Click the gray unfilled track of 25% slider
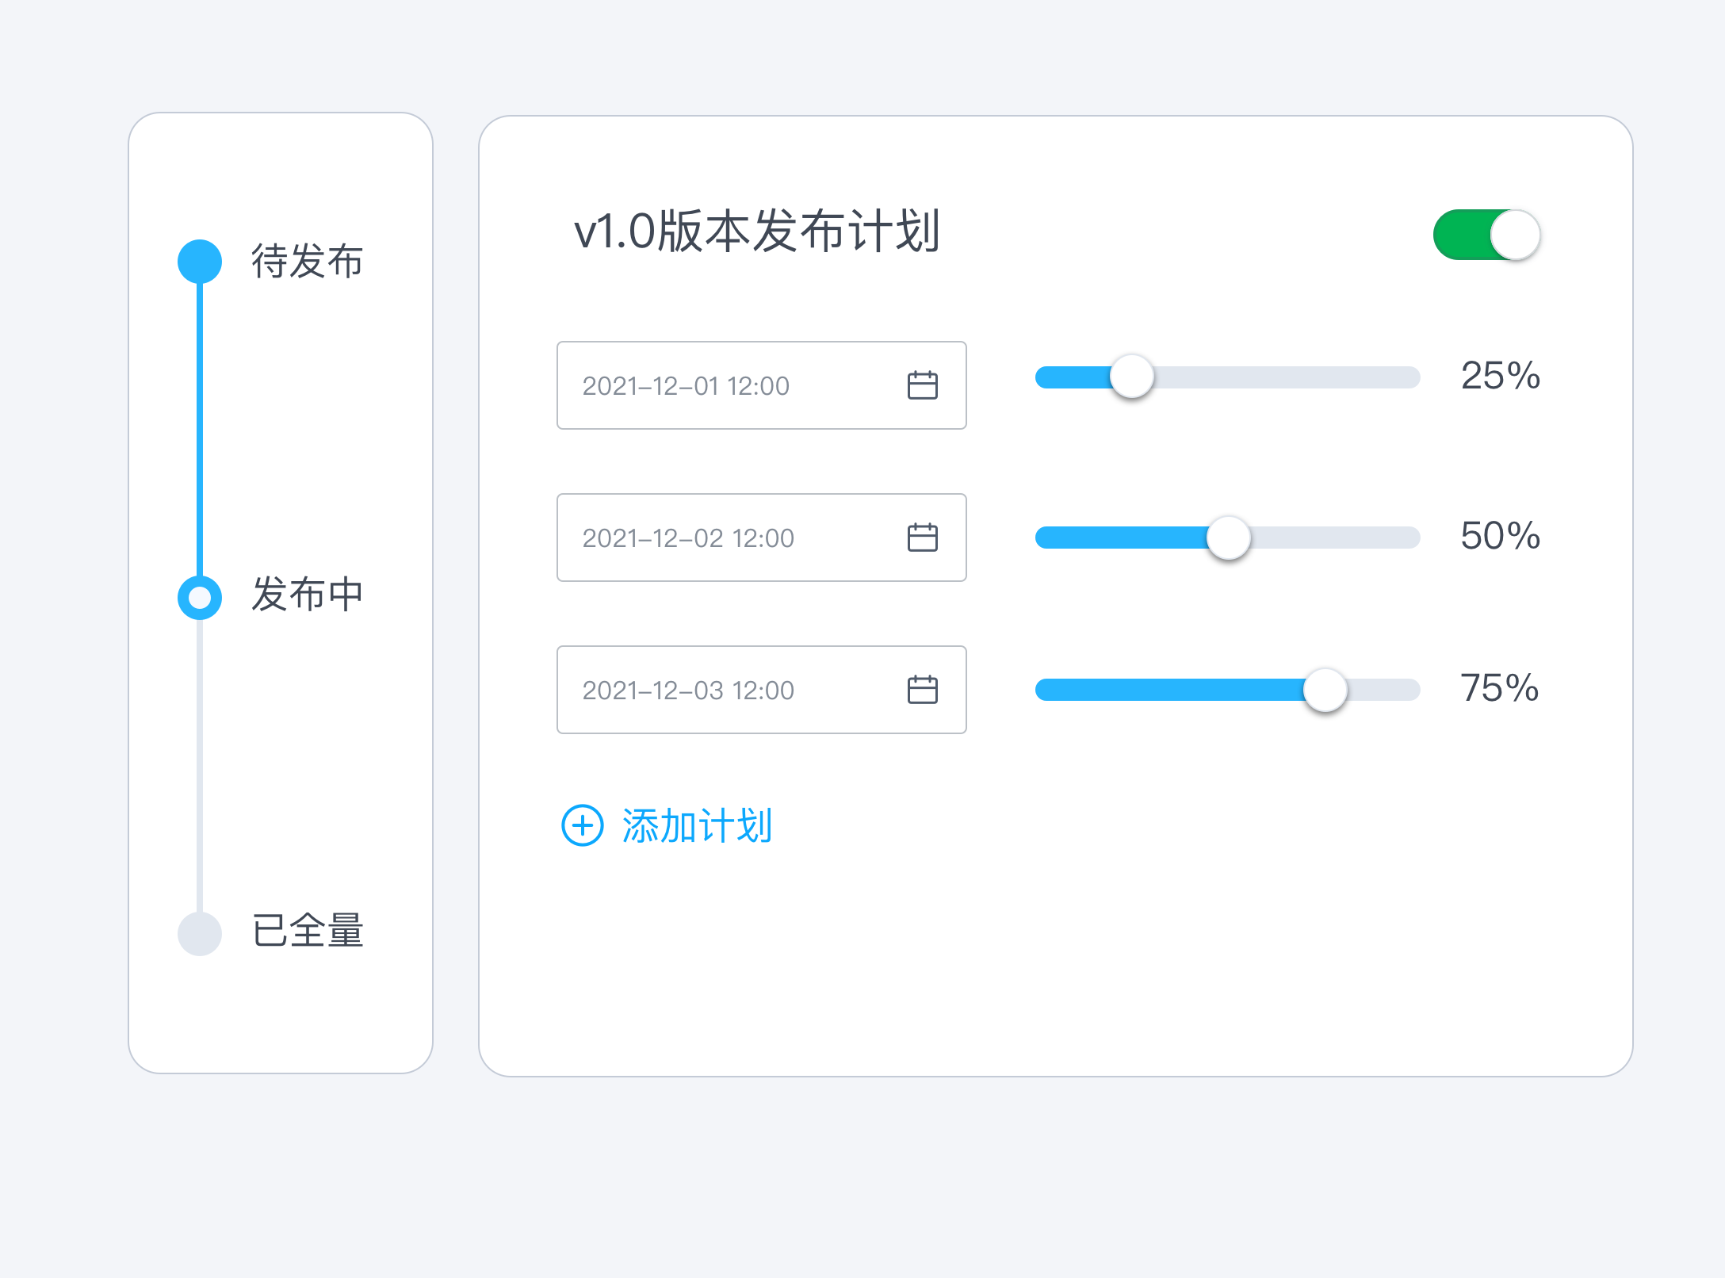Screen dimensions: 1725x1278 (1284, 377)
